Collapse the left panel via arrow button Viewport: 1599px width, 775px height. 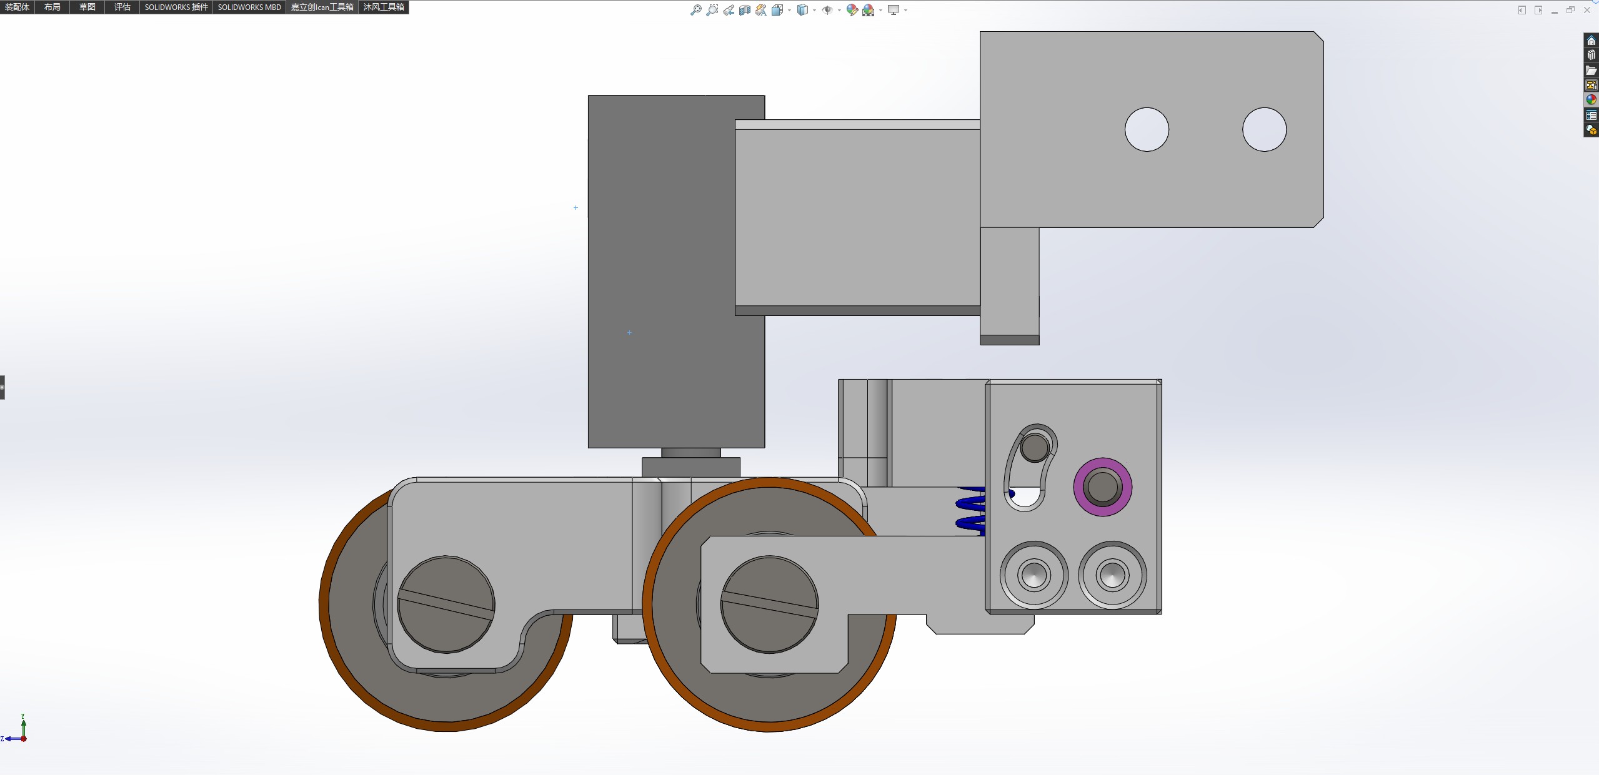pos(1522,10)
